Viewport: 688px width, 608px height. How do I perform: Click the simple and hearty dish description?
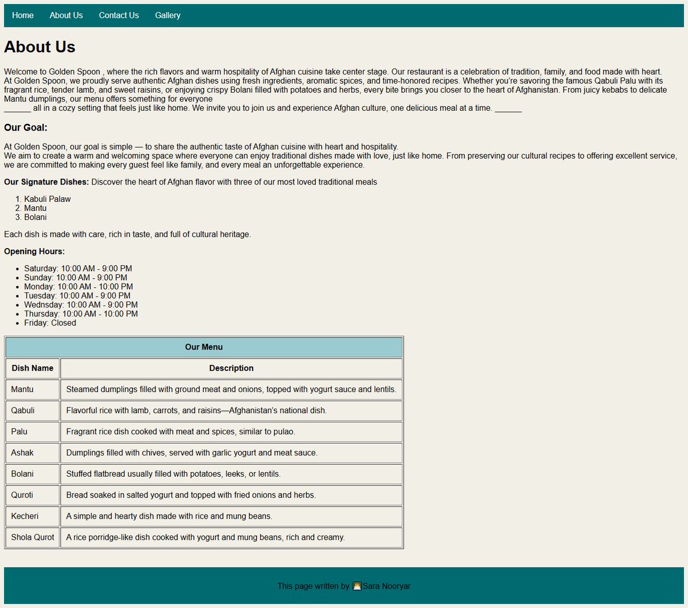tap(232, 517)
